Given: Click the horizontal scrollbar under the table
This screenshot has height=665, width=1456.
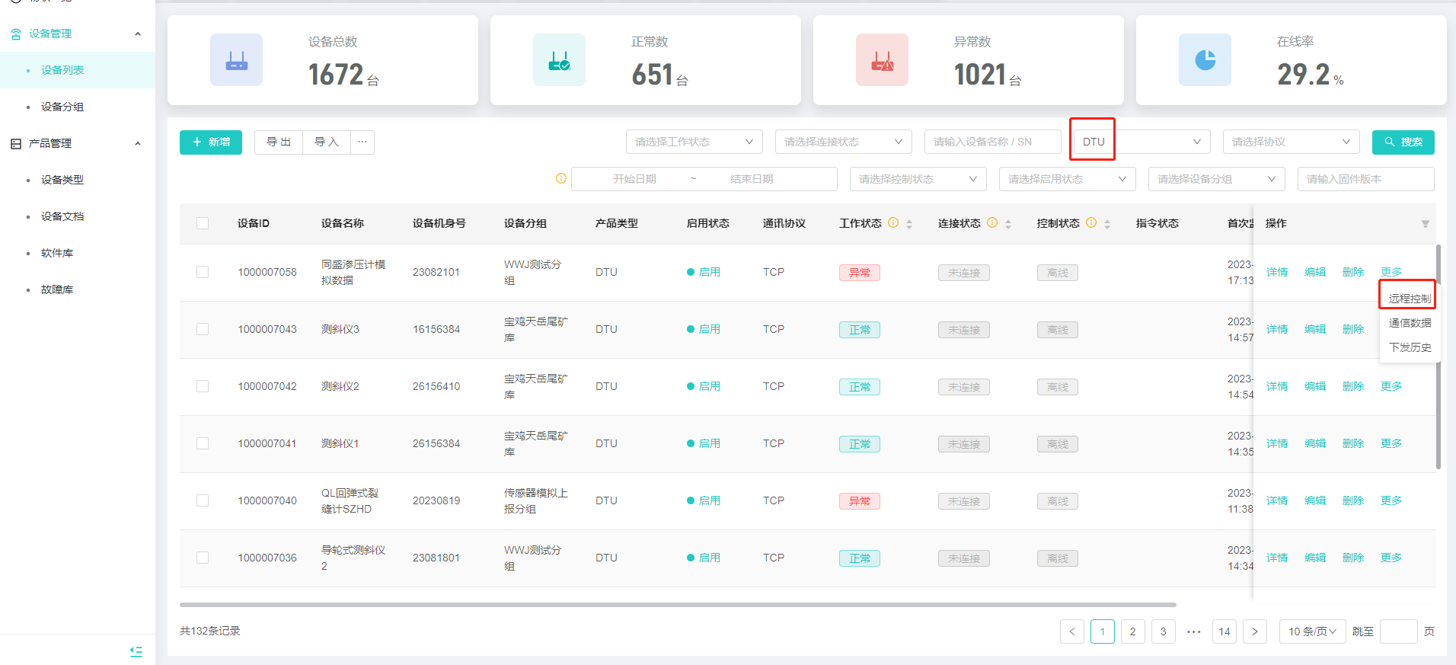Looking at the screenshot, I should pos(678,605).
